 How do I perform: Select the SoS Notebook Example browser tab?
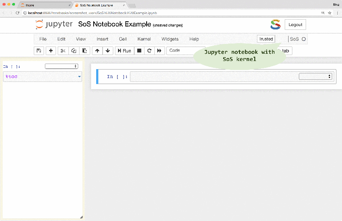[x=99, y=5]
